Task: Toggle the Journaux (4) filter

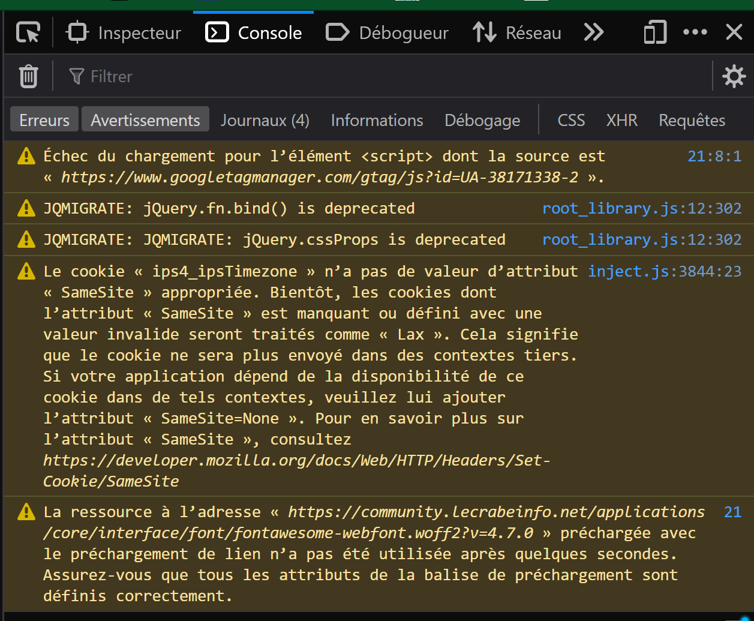Action: [x=265, y=120]
